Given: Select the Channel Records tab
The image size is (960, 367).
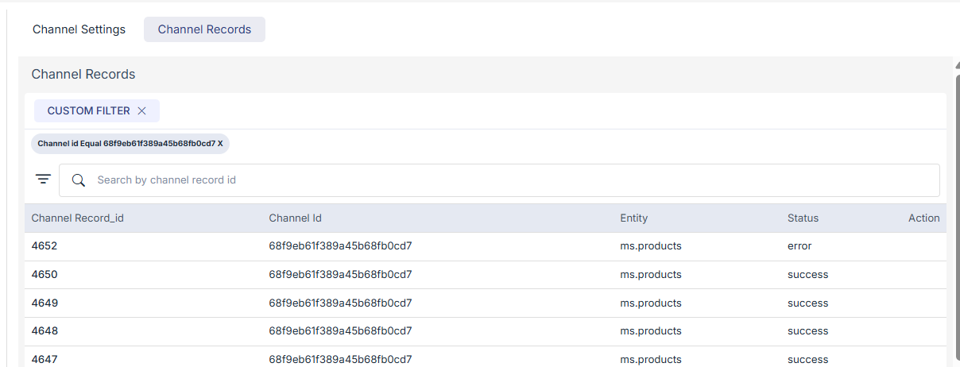Looking at the screenshot, I should (x=204, y=29).
